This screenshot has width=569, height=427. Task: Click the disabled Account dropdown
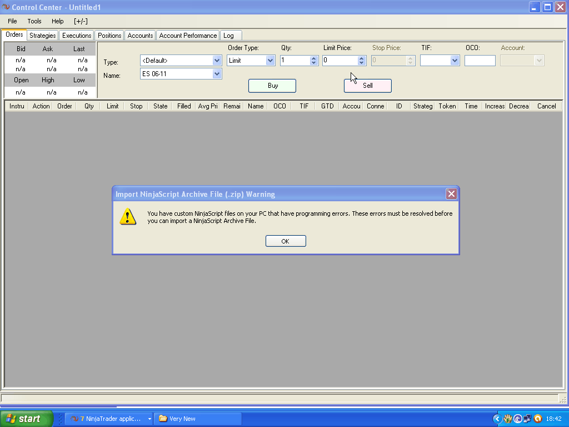522,60
